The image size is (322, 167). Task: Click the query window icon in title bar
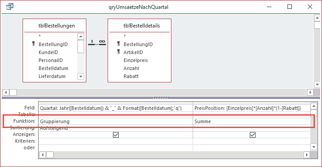[x=10, y=7]
